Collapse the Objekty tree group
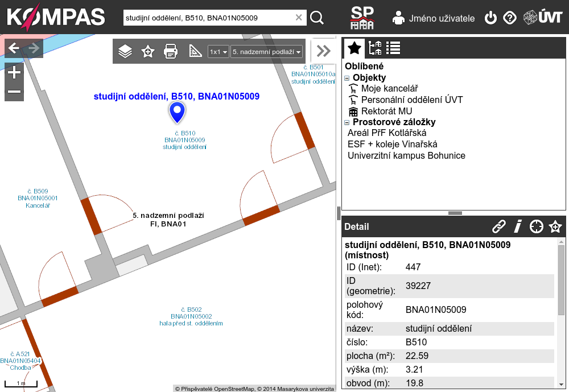Screen dimensions: 569x392 pos(347,78)
